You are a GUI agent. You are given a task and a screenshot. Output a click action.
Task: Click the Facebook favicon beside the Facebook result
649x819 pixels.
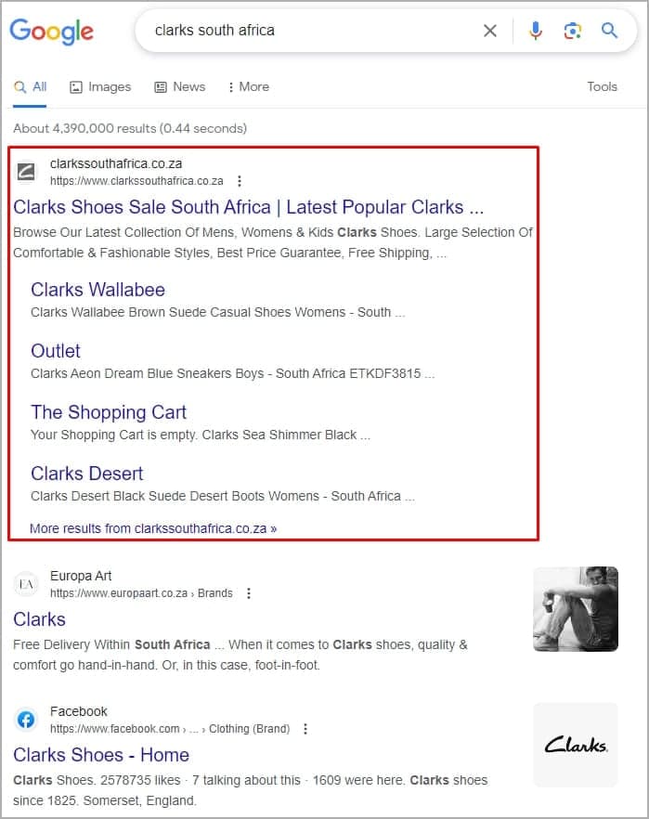26,720
